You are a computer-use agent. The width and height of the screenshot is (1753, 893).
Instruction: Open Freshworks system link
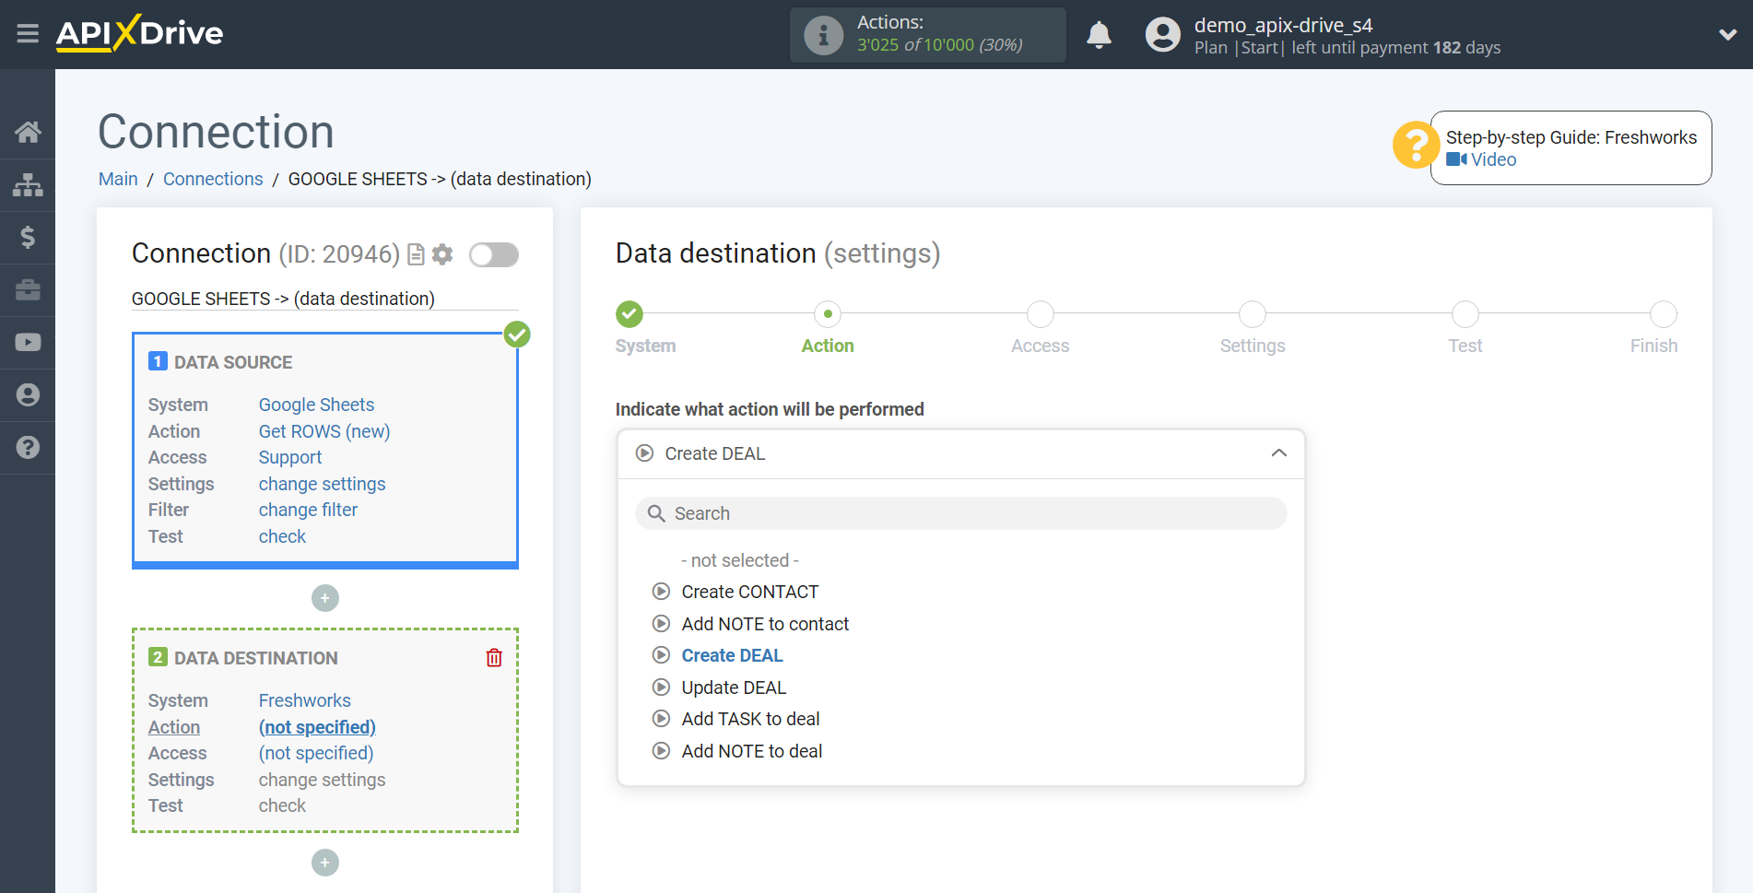click(305, 700)
